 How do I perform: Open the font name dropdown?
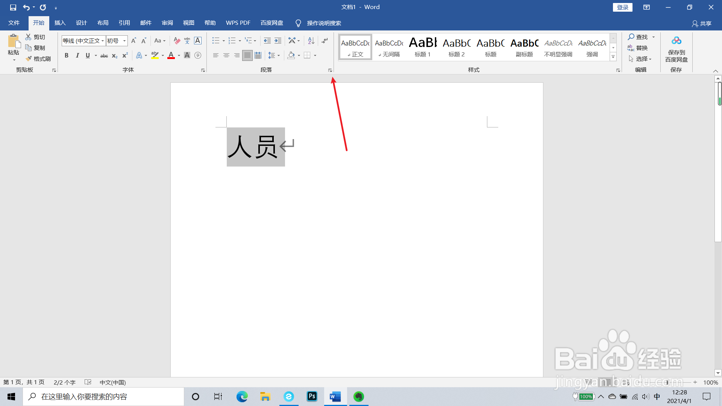[x=102, y=41]
